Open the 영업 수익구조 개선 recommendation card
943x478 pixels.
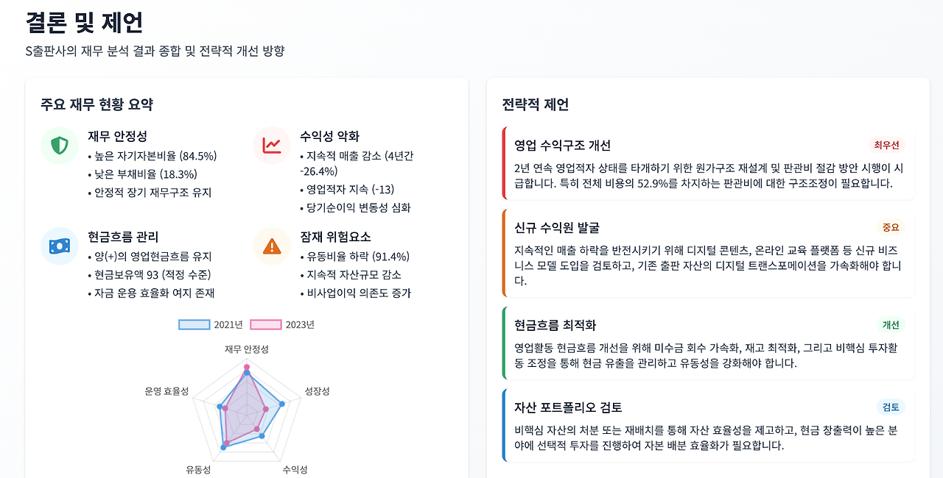coord(708,163)
